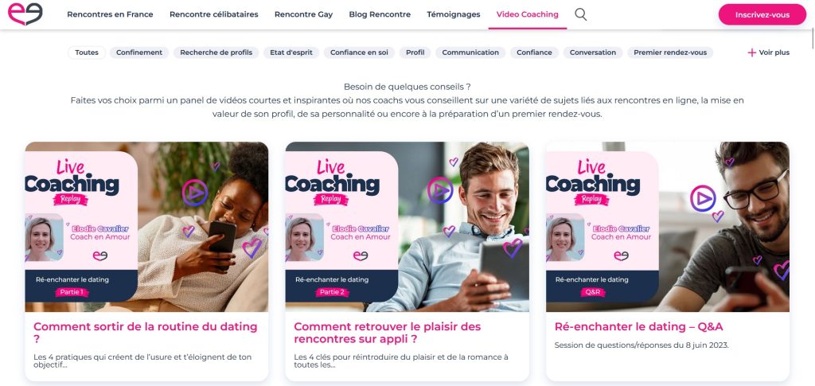
Task: Select the Confinement filter chip
Action: [139, 53]
